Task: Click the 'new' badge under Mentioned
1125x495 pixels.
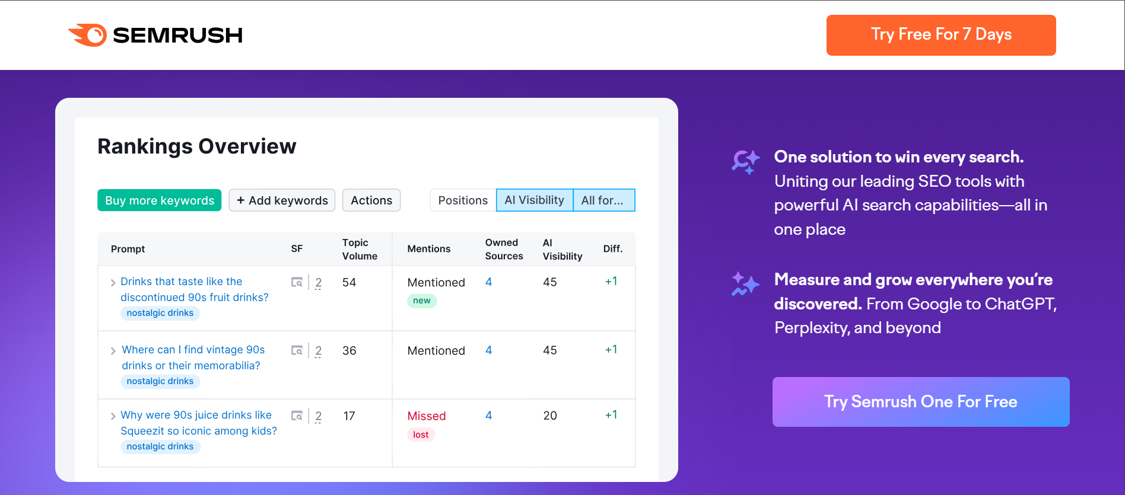Action: click(x=422, y=301)
